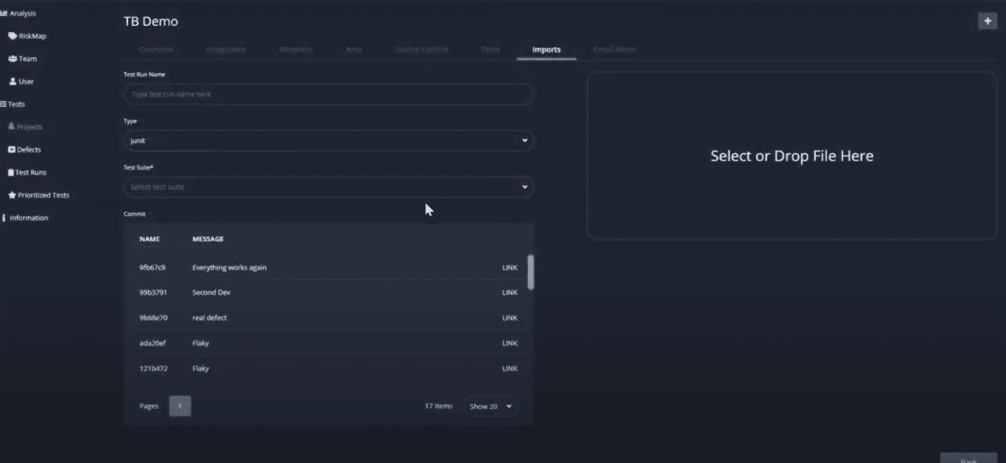Open Prioritized Tests star icon
Viewport: 1006px width, 463px height.
[12, 195]
